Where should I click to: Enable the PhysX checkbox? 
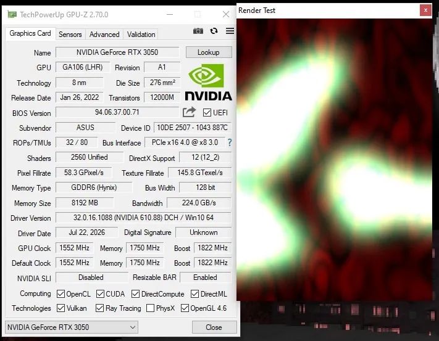tap(150, 308)
